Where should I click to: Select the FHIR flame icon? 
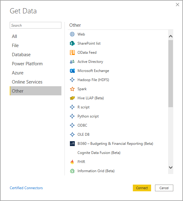coord(72,162)
